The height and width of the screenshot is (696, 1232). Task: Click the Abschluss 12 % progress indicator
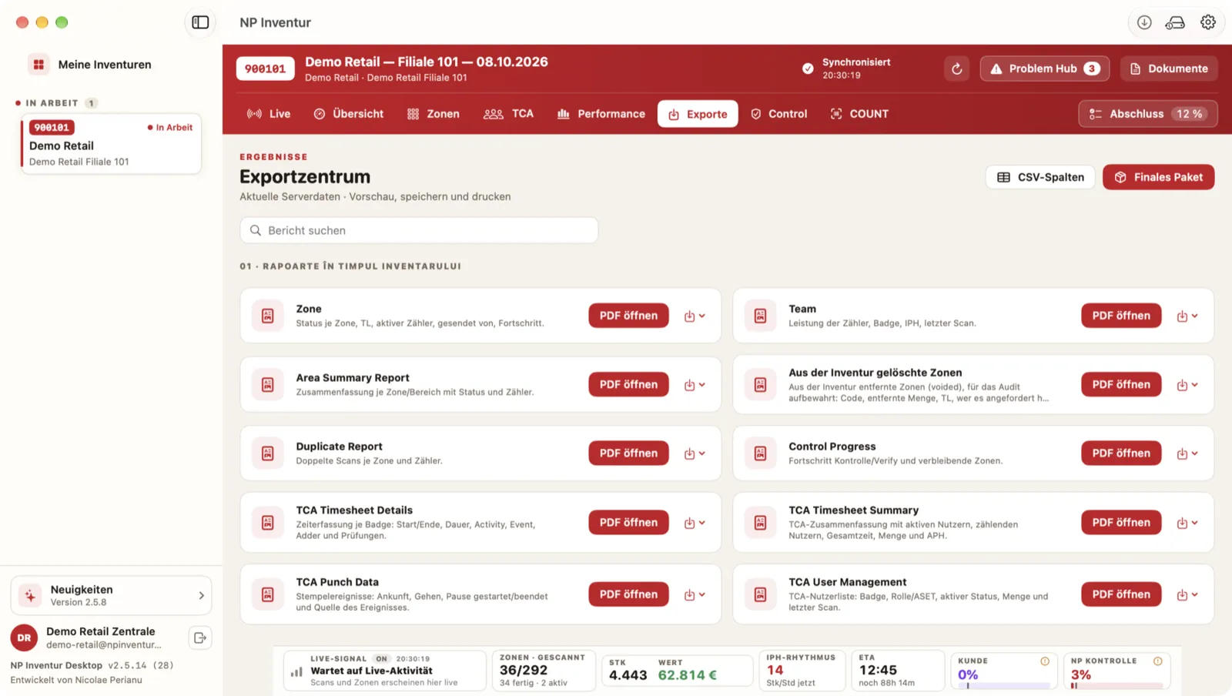pos(1147,114)
